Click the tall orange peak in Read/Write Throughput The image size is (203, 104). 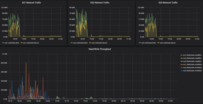[x=26, y=62]
